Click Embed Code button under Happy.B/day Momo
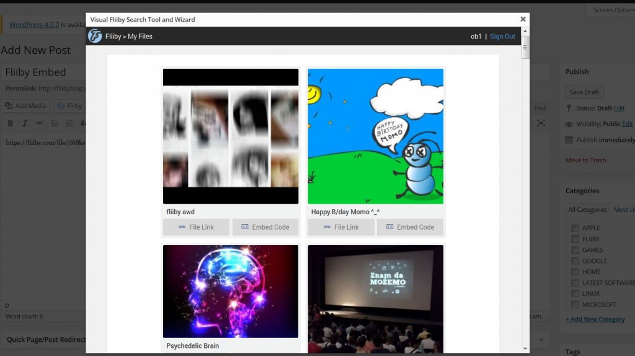635x356 pixels. (x=411, y=227)
